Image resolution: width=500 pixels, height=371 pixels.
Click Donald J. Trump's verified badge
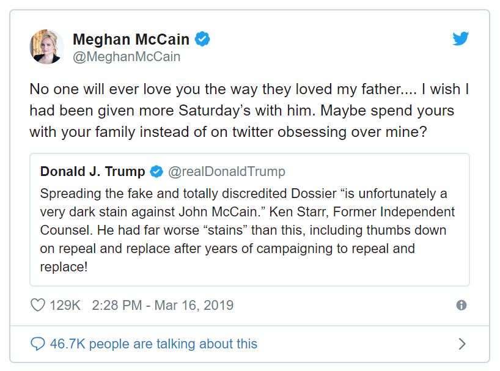click(156, 172)
